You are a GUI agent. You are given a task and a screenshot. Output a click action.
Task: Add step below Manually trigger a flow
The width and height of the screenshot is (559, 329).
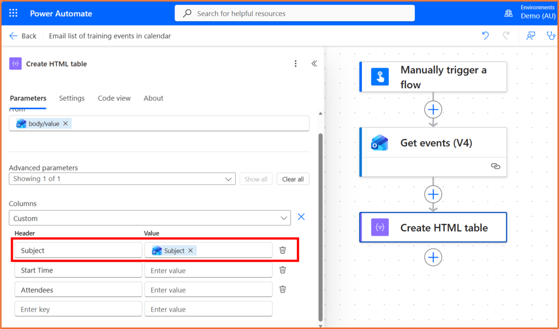coord(433,109)
